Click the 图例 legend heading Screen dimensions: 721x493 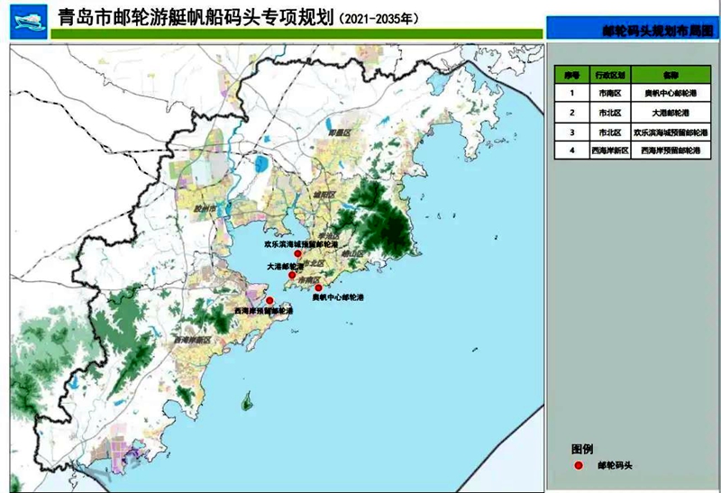(582, 448)
